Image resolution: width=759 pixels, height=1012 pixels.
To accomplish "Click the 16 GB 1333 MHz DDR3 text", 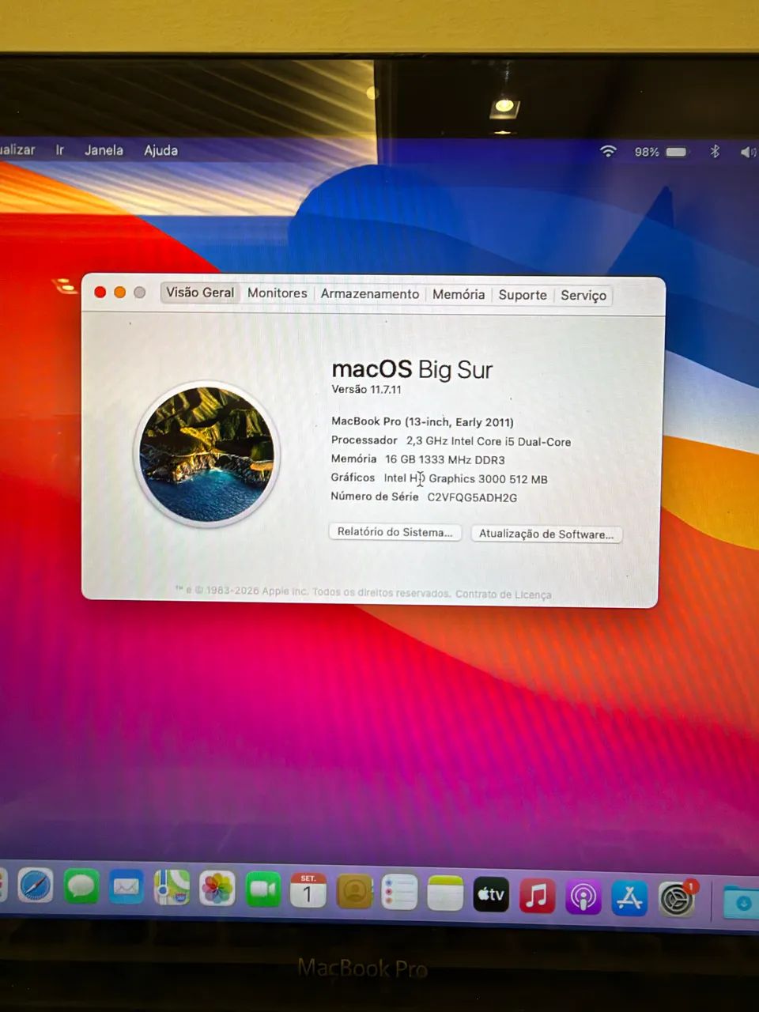I will (445, 459).
